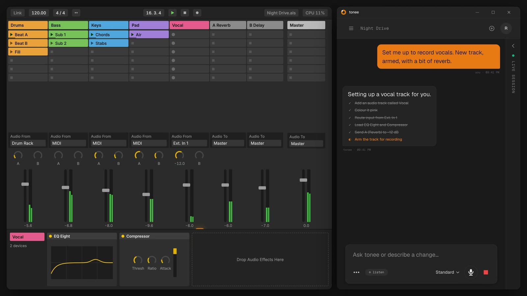Select the A Reverb return track header
The width and height of the screenshot is (527, 296).
[x=228, y=25]
